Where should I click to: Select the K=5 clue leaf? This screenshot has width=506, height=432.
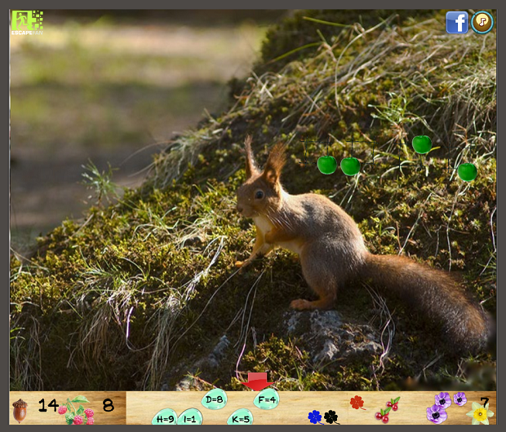tap(240, 418)
